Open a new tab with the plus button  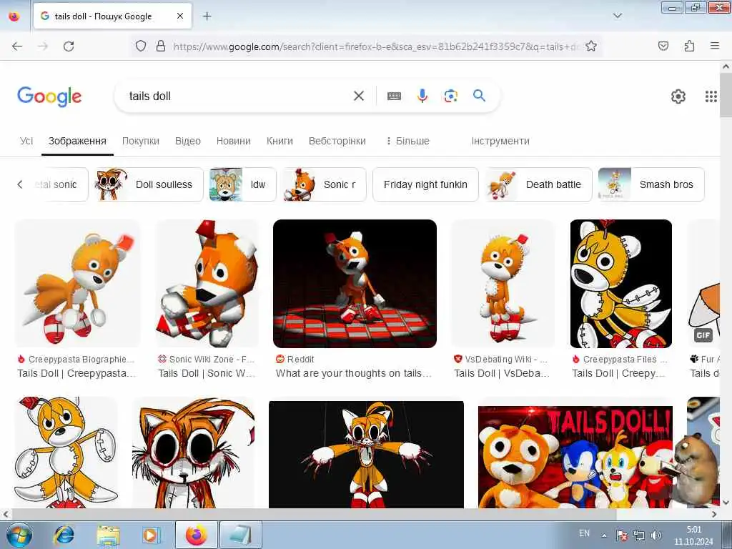pyautogui.click(x=207, y=16)
